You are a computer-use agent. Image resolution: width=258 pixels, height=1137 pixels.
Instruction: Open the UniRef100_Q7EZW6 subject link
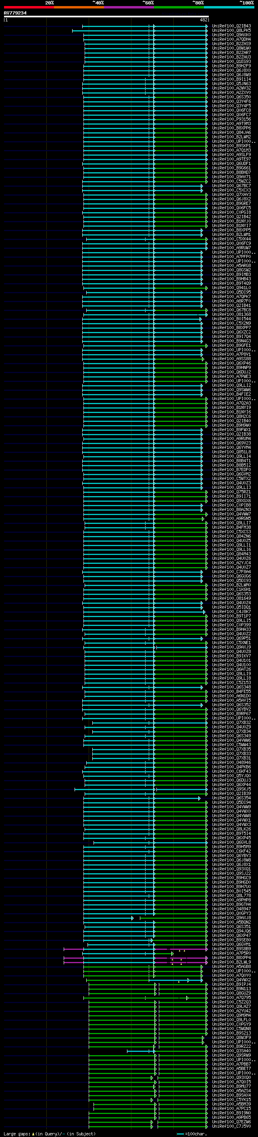(231, 1122)
